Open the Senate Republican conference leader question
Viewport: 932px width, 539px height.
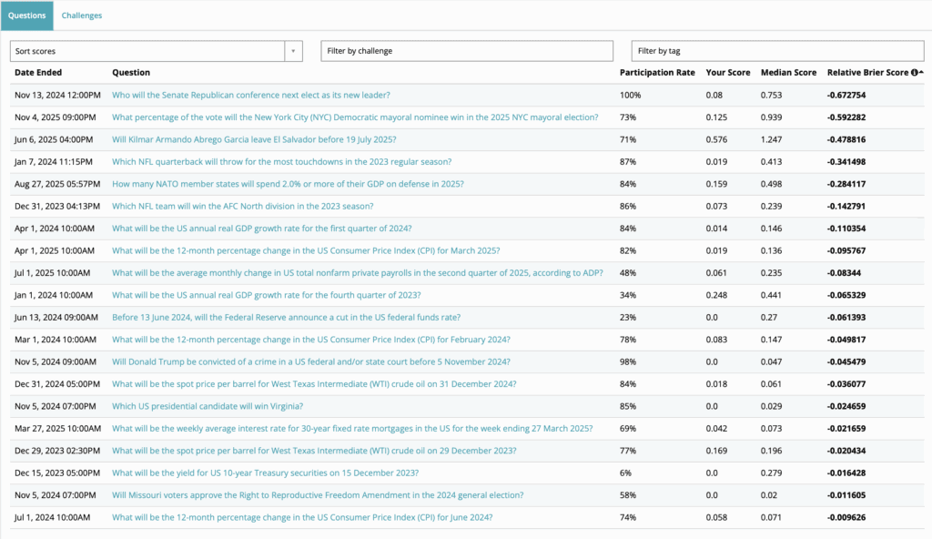250,95
